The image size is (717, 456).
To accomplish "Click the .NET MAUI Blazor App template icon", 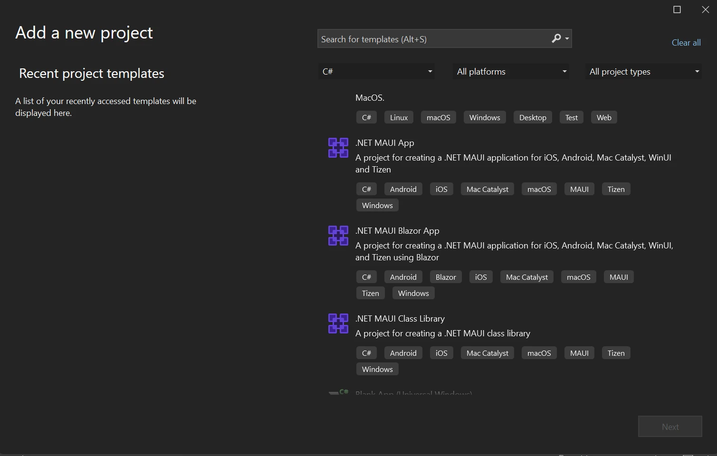I will [x=338, y=236].
